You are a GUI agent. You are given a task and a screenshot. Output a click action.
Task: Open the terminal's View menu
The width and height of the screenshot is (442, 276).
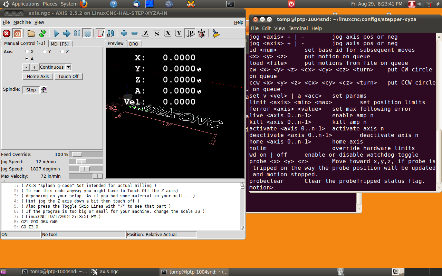280,28
